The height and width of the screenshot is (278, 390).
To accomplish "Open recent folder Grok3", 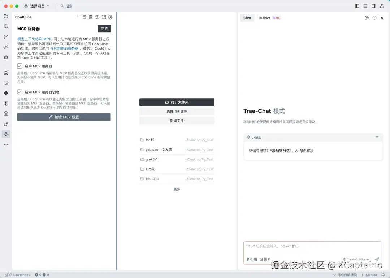I will coord(177,169).
